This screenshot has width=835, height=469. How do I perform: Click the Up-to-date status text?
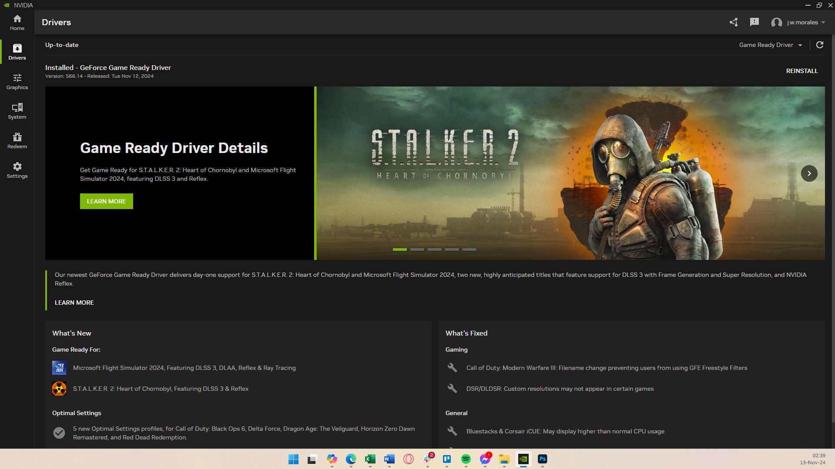62,45
